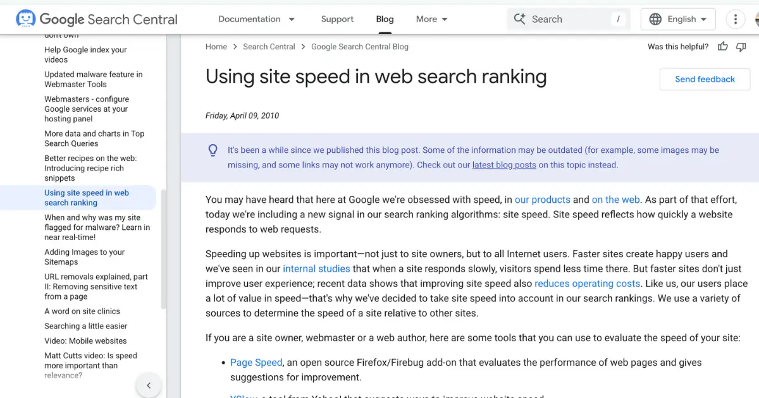Click the globe language icon

point(656,19)
